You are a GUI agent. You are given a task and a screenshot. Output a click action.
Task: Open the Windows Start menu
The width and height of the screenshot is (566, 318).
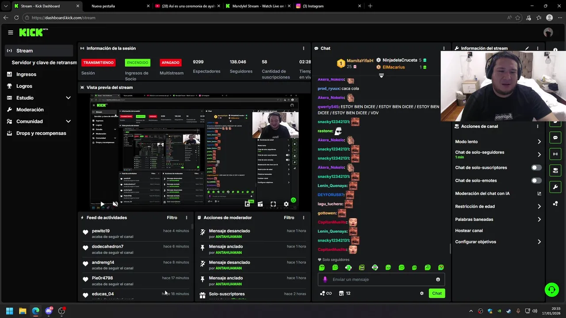click(x=10, y=311)
